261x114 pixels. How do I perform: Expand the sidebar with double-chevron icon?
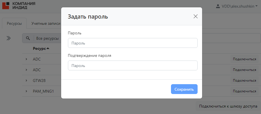(8, 38)
